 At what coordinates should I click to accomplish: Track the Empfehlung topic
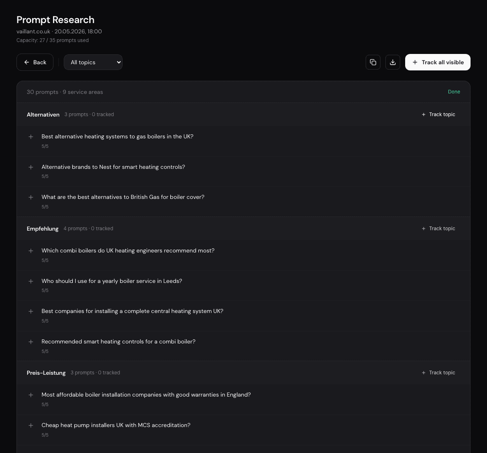pos(438,229)
